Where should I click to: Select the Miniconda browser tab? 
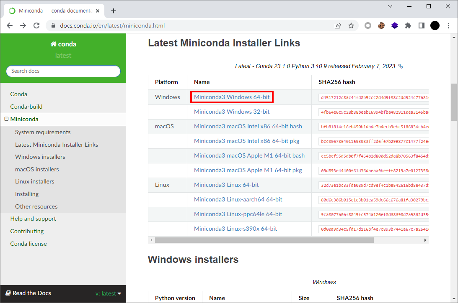[54, 11]
